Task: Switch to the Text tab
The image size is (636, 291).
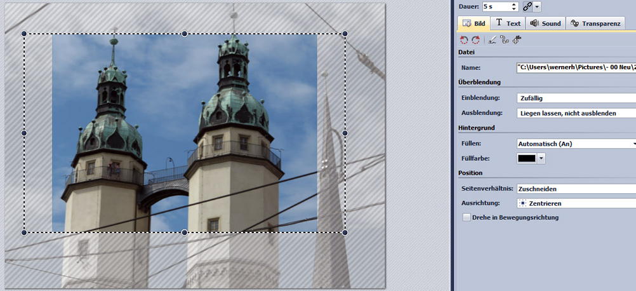Action: tap(508, 23)
